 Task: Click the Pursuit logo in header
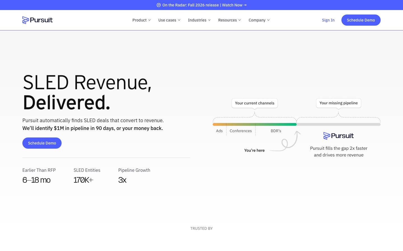(x=38, y=20)
